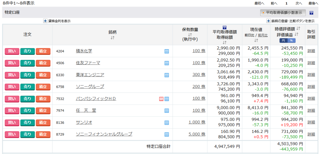Viewport: 320px width, 154px height.
Task: Select the 平均取得価額小数表示 radio option
Action: 263,13
